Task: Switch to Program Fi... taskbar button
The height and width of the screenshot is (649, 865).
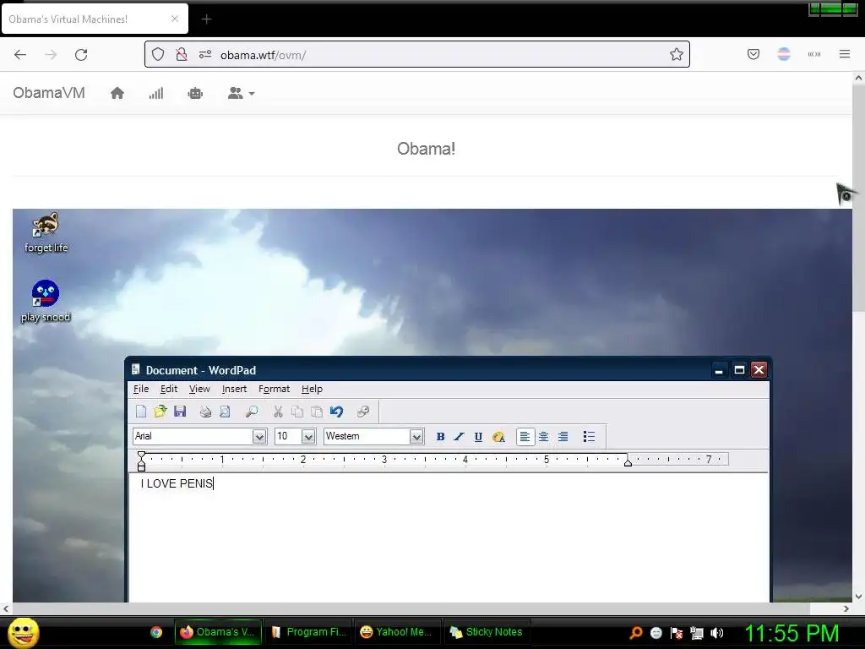Action: [x=308, y=632]
